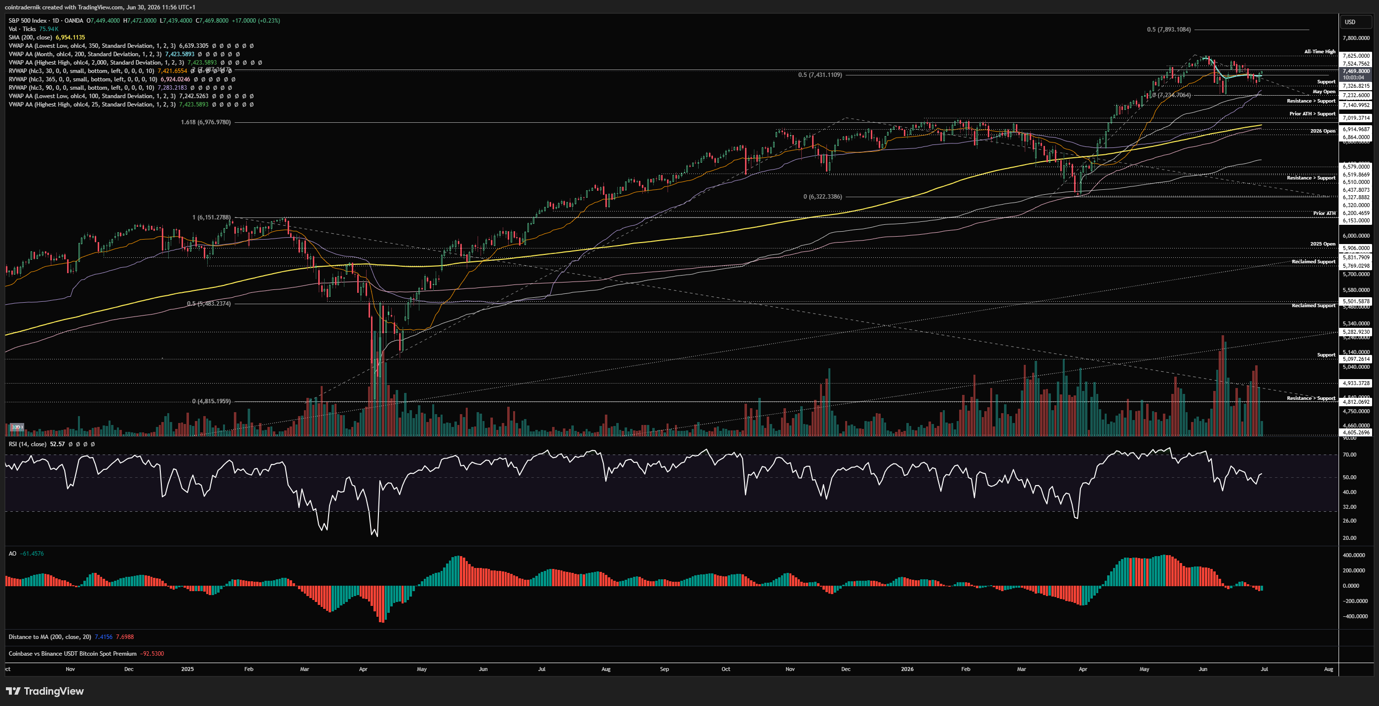The width and height of the screenshot is (1379, 706).
Task: Click the AO indicator legend label
Action: 12,554
